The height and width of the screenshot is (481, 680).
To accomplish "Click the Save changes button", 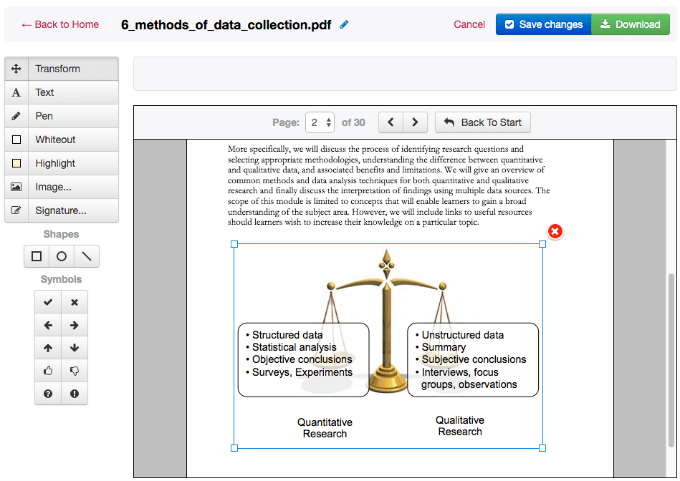I will [x=543, y=24].
